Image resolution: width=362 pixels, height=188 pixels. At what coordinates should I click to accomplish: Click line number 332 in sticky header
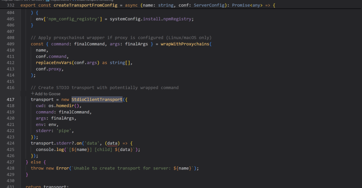tap(11, 5)
